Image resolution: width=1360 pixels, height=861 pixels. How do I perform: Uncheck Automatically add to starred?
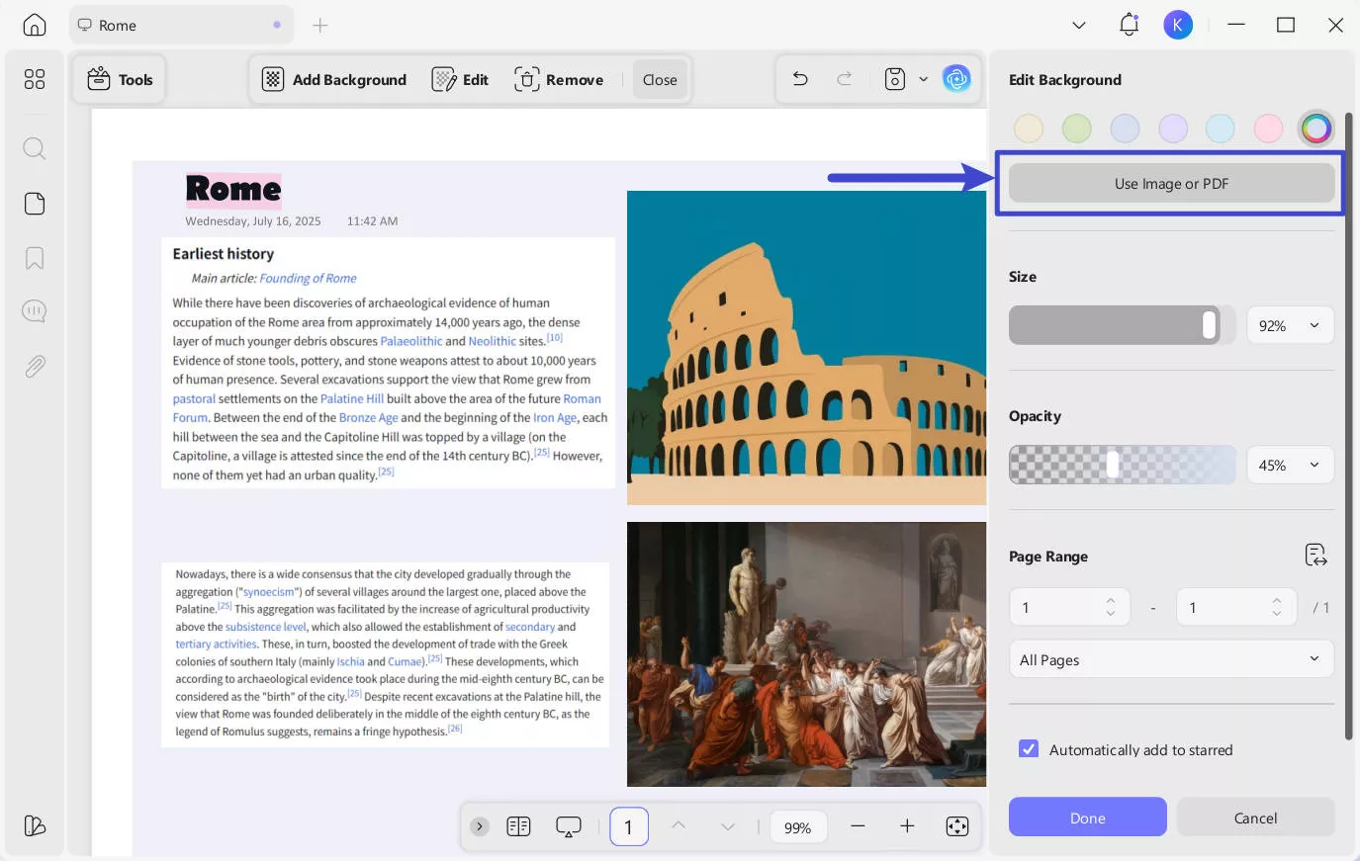tap(1029, 749)
